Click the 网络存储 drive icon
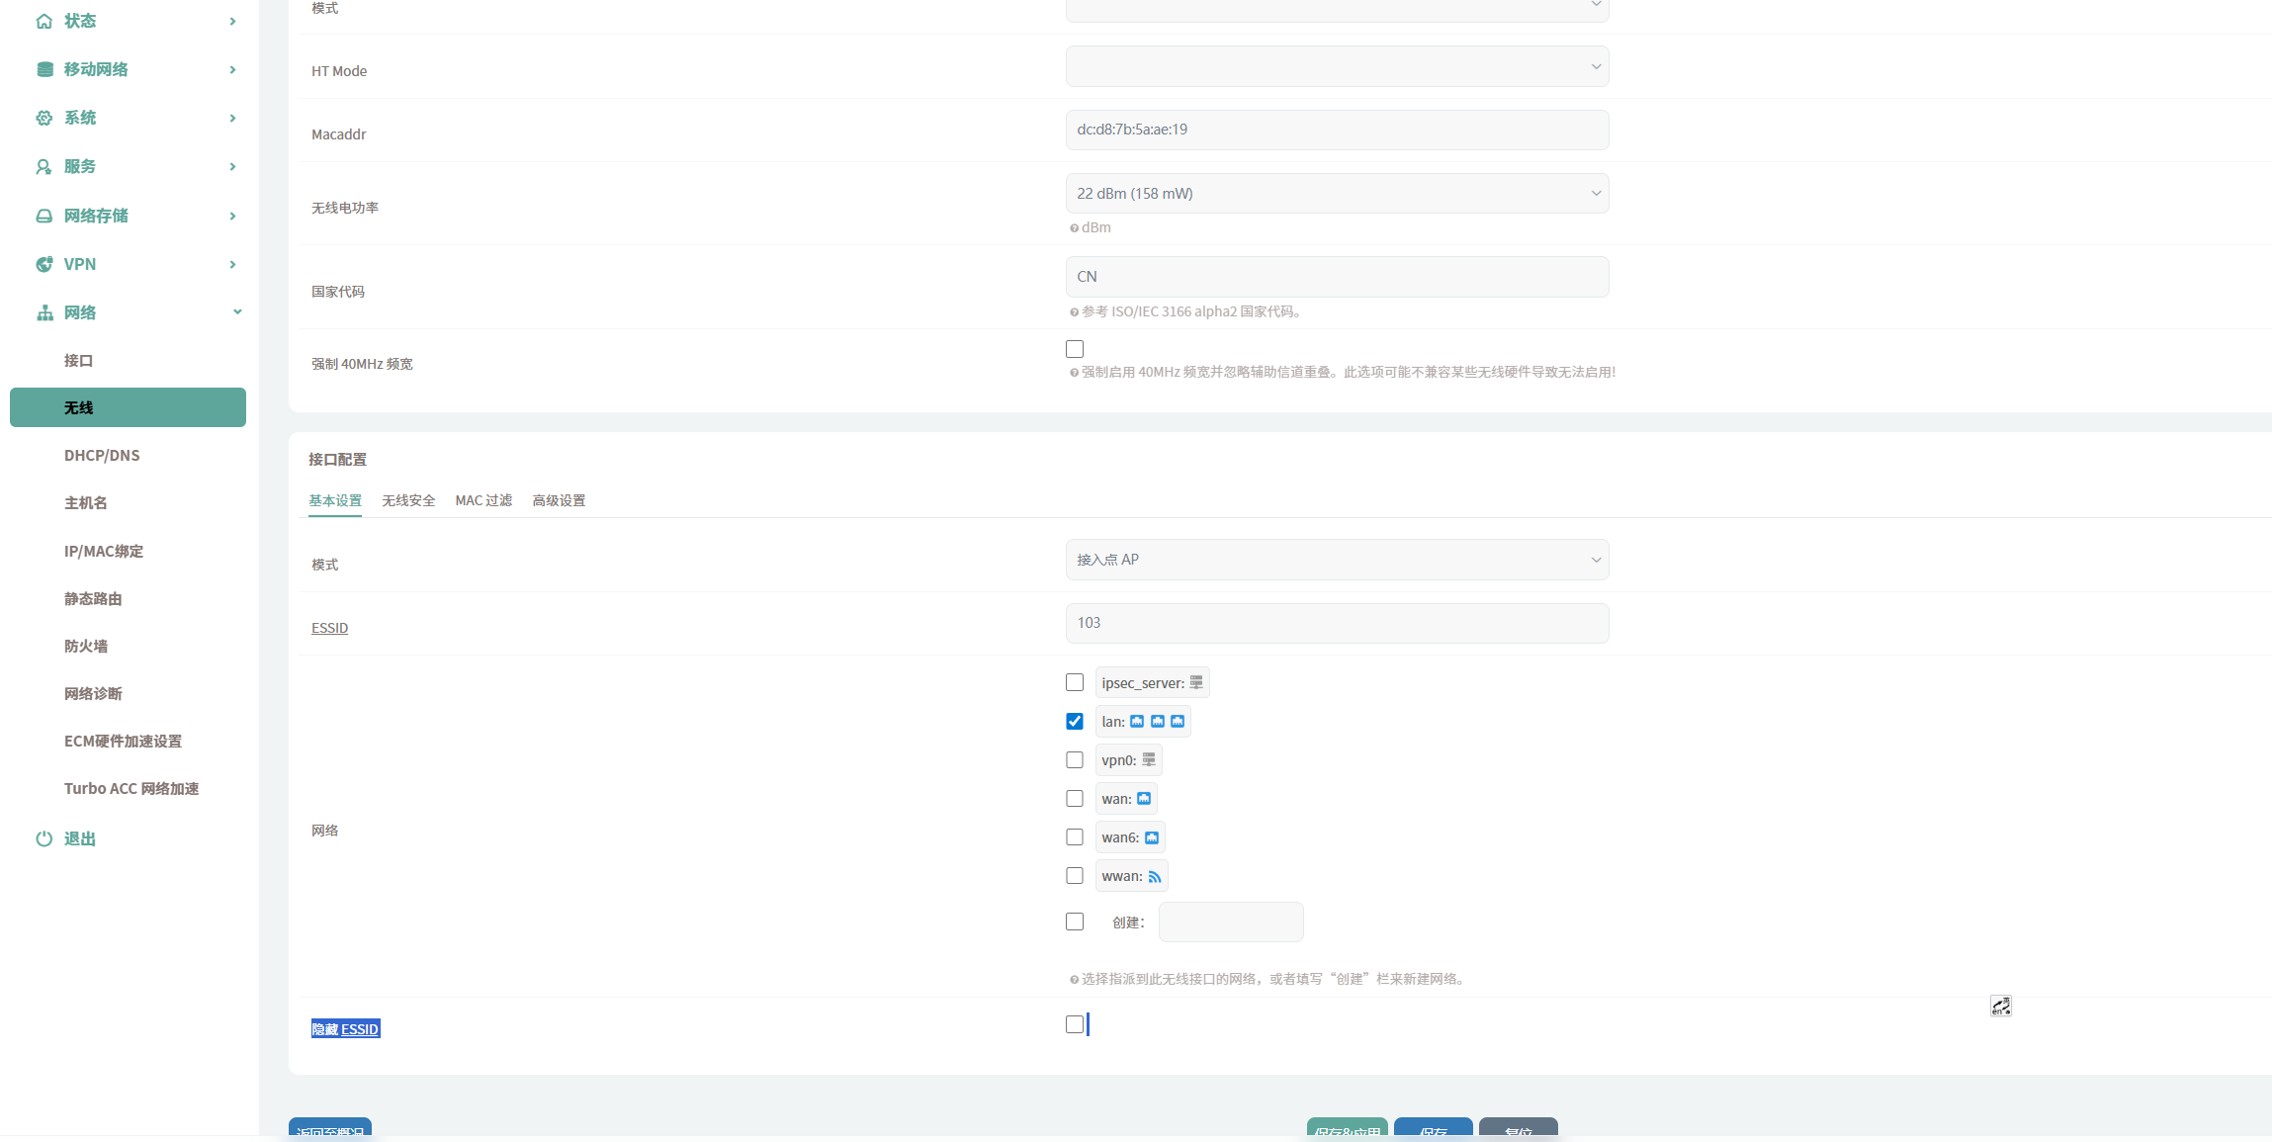This screenshot has height=1142, width=2272. [x=44, y=216]
